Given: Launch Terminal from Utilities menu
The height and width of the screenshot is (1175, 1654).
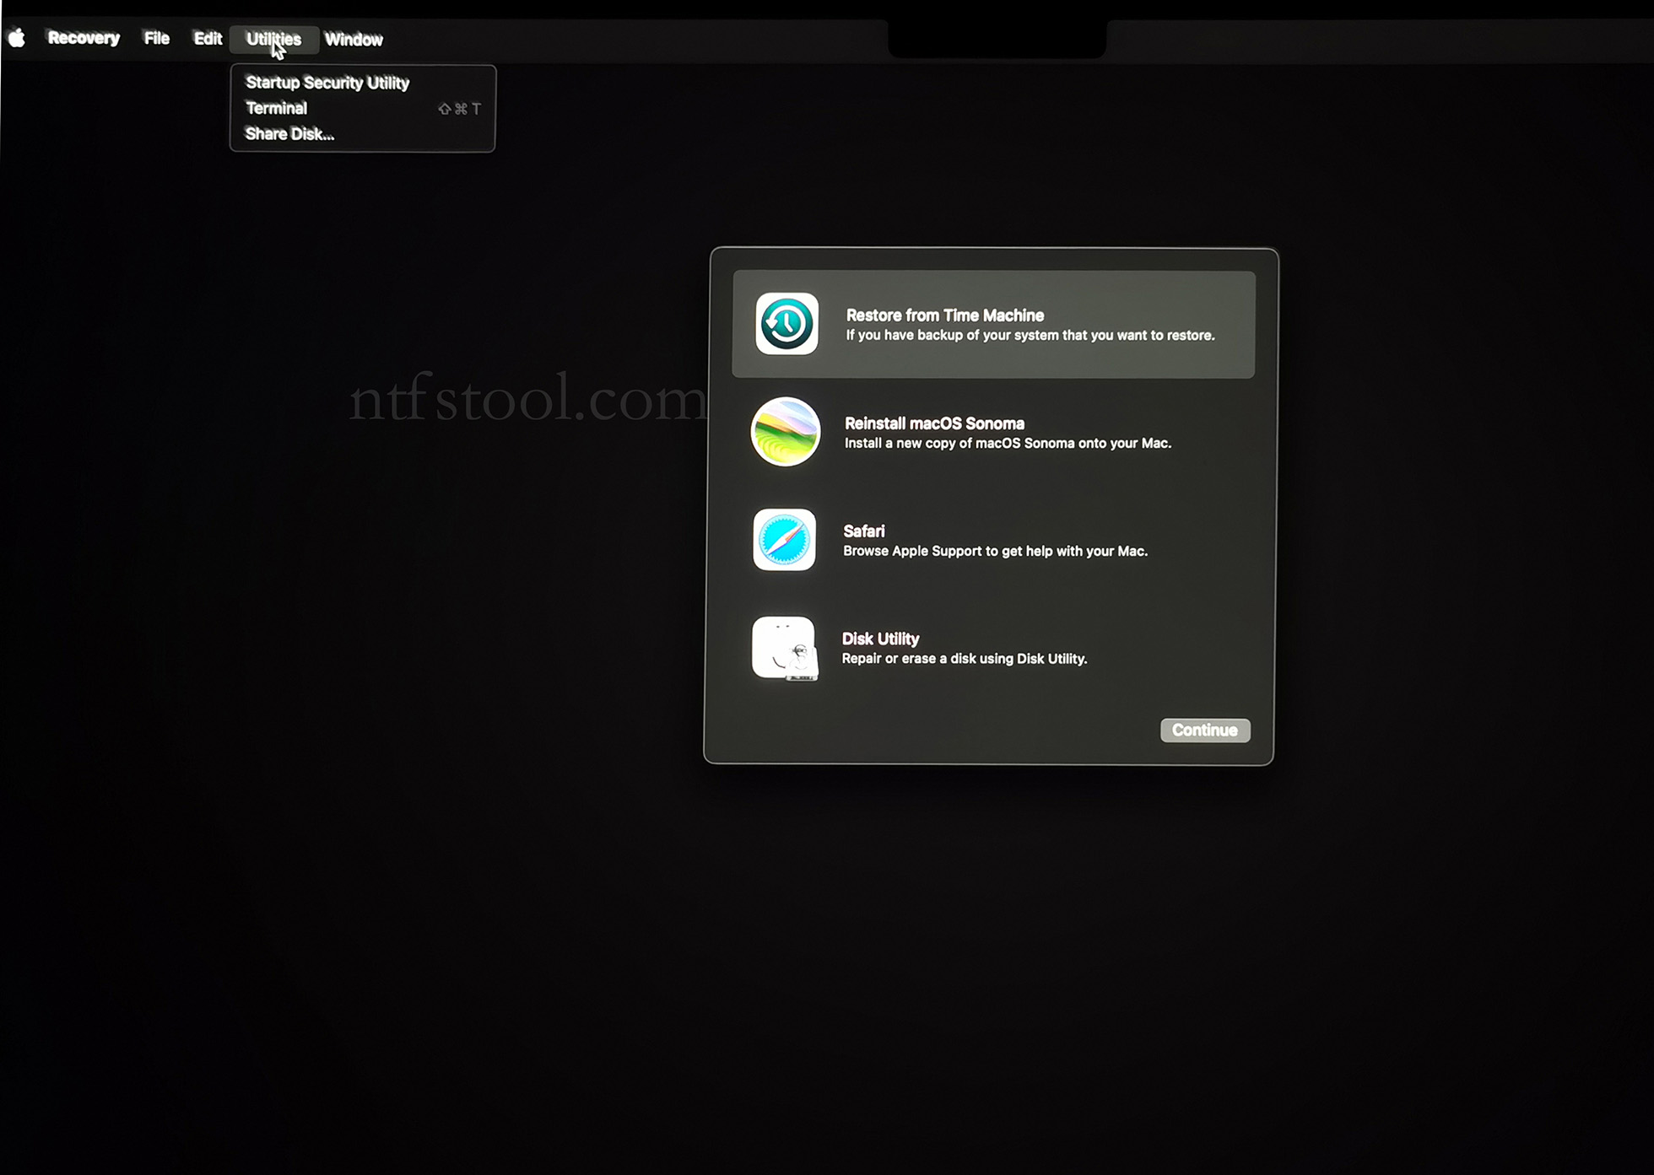Looking at the screenshot, I should pyautogui.click(x=276, y=108).
